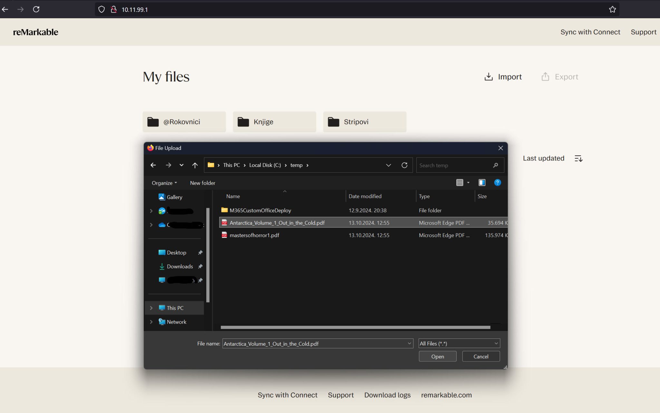Expand the This PC tree entry
The image size is (660, 413).
[151, 308]
